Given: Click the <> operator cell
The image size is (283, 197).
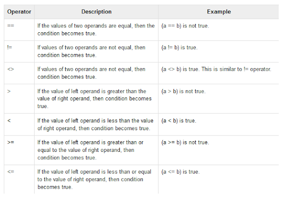Looking at the screenshot, I should (12, 70).
